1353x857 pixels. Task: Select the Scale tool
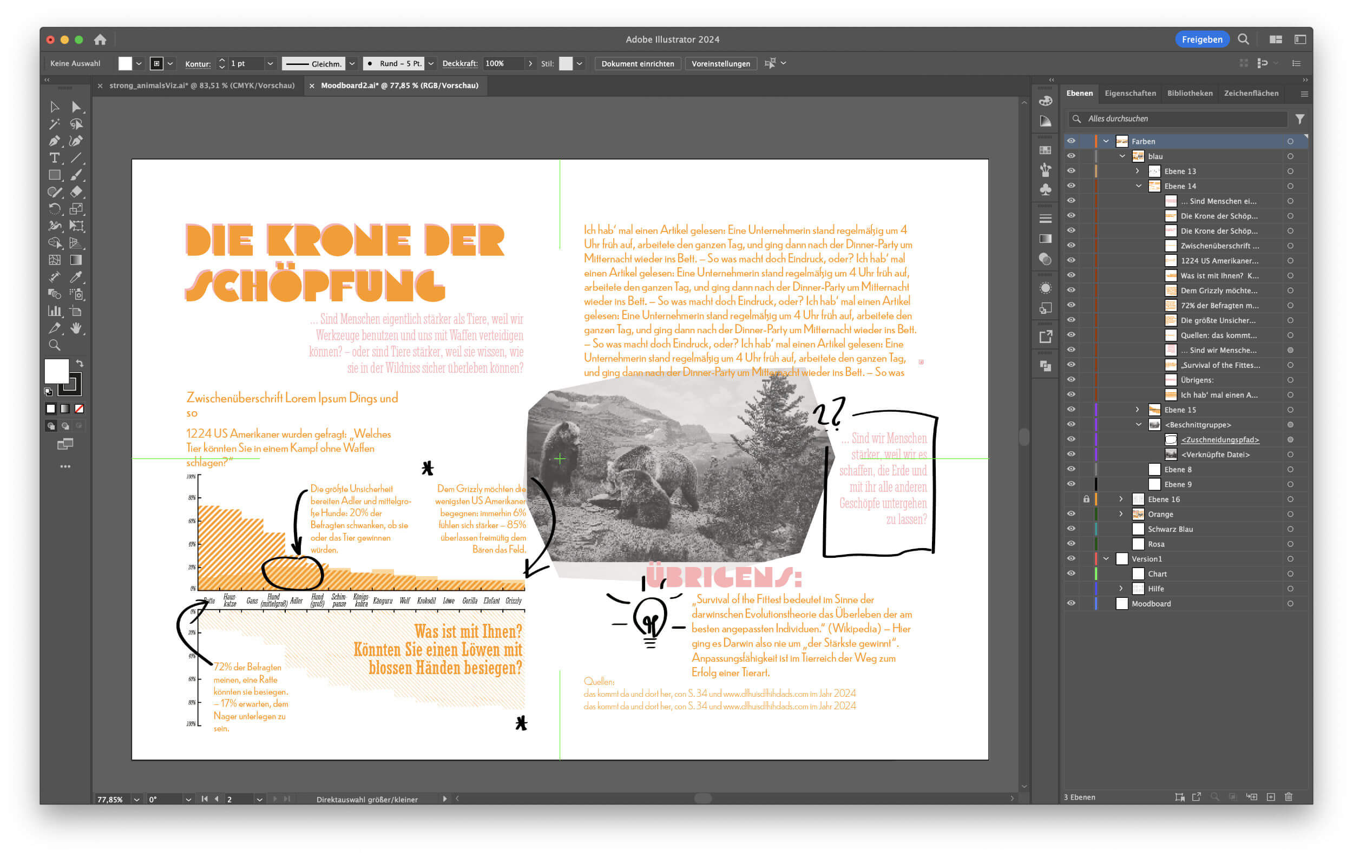(x=76, y=209)
